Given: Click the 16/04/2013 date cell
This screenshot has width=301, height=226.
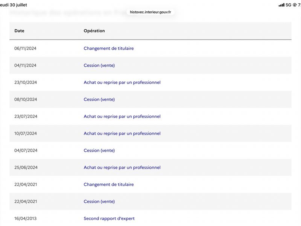Looking at the screenshot, I should (x=25, y=218).
